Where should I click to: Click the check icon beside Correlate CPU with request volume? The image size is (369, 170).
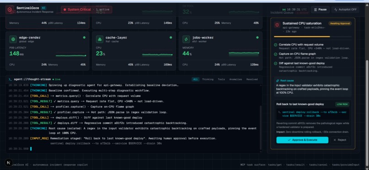click(276, 45)
